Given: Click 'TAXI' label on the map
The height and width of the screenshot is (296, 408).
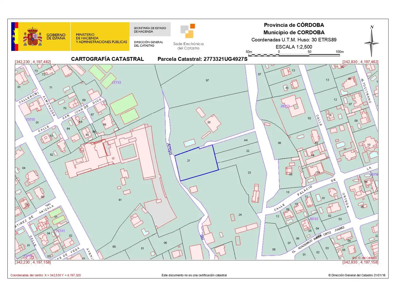Looking at the screenshot, I should [48, 205].
